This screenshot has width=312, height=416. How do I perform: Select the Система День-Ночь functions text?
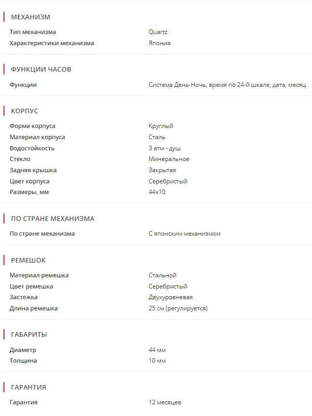click(227, 85)
